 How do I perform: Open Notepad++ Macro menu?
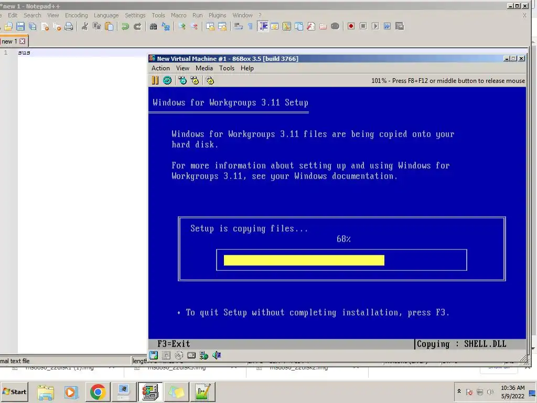(178, 15)
